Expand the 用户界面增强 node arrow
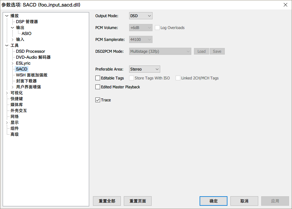This screenshot has height=209, width=292. pyautogui.click(x=12, y=87)
